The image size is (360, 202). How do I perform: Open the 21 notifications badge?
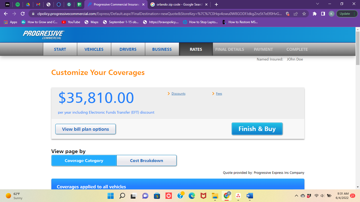coord(353,195)
